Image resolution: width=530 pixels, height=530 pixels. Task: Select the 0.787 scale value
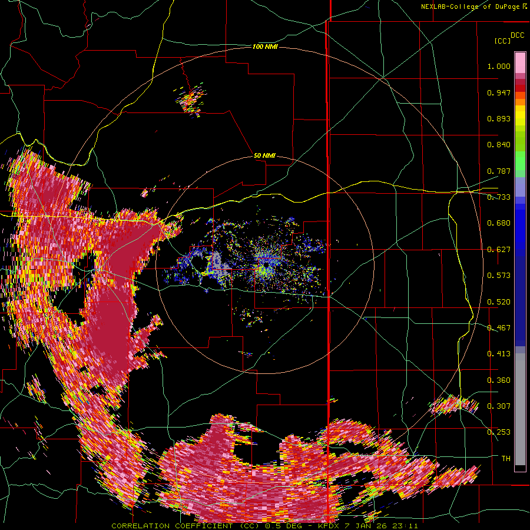[499, 171]
